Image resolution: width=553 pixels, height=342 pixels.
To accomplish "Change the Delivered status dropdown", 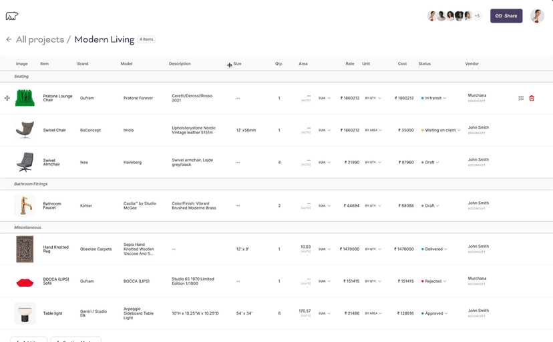I will [434, 249].
